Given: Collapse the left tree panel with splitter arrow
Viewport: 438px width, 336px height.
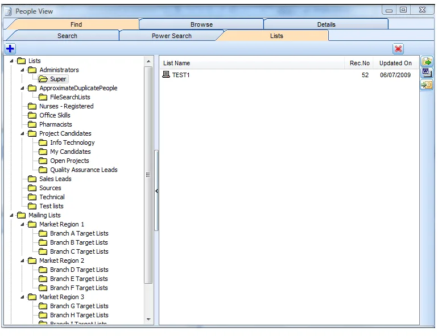Looking at the screenshot, I should click(156, 191).
